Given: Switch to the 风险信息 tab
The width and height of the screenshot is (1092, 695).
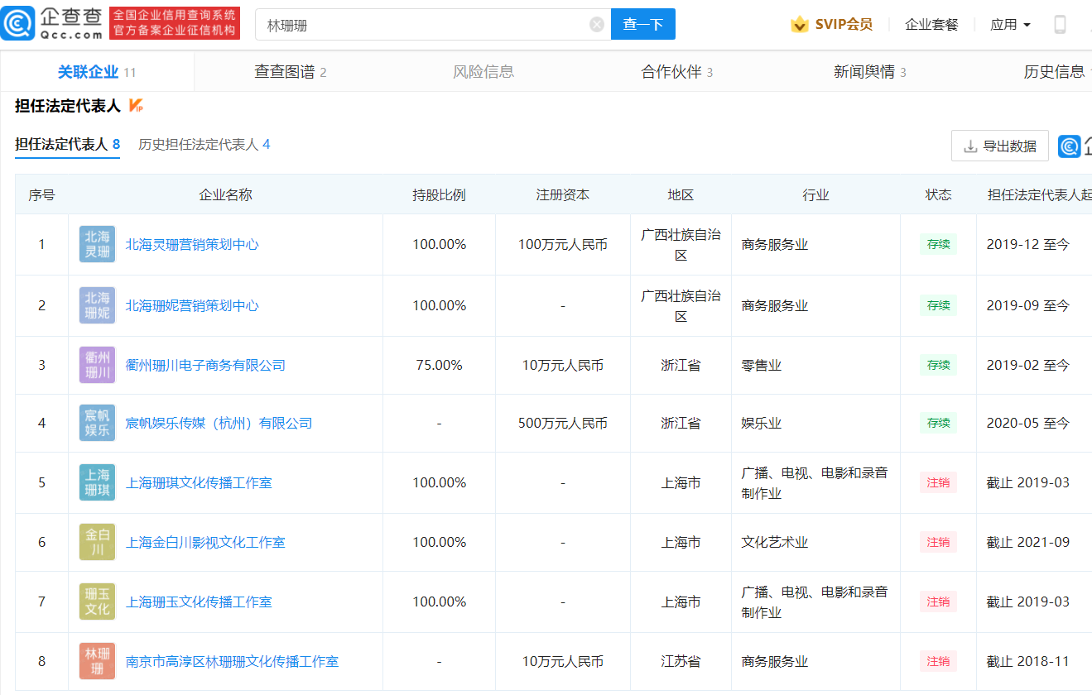Looking at the screenshot, I should [483, 72].
